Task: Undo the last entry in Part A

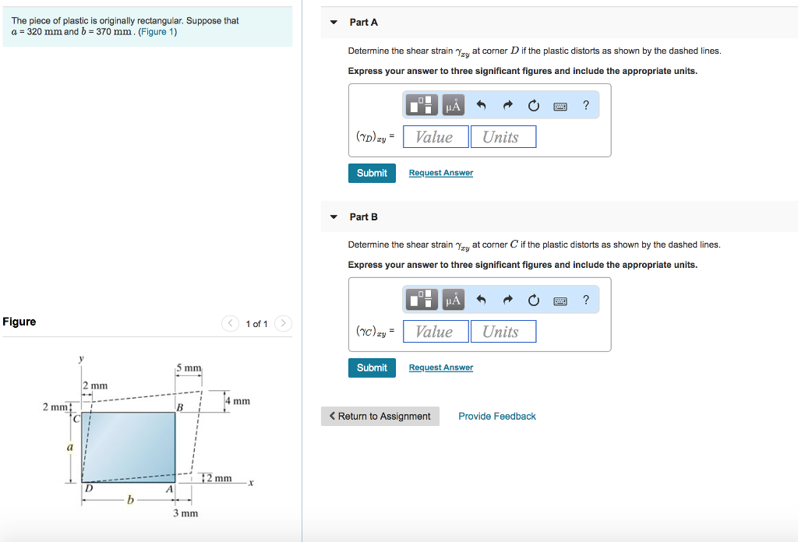Action: [481, 105]
